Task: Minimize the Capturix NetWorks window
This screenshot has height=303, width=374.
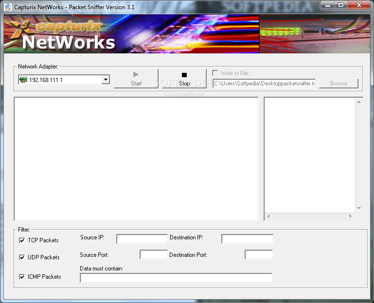Action: [328, 5]
